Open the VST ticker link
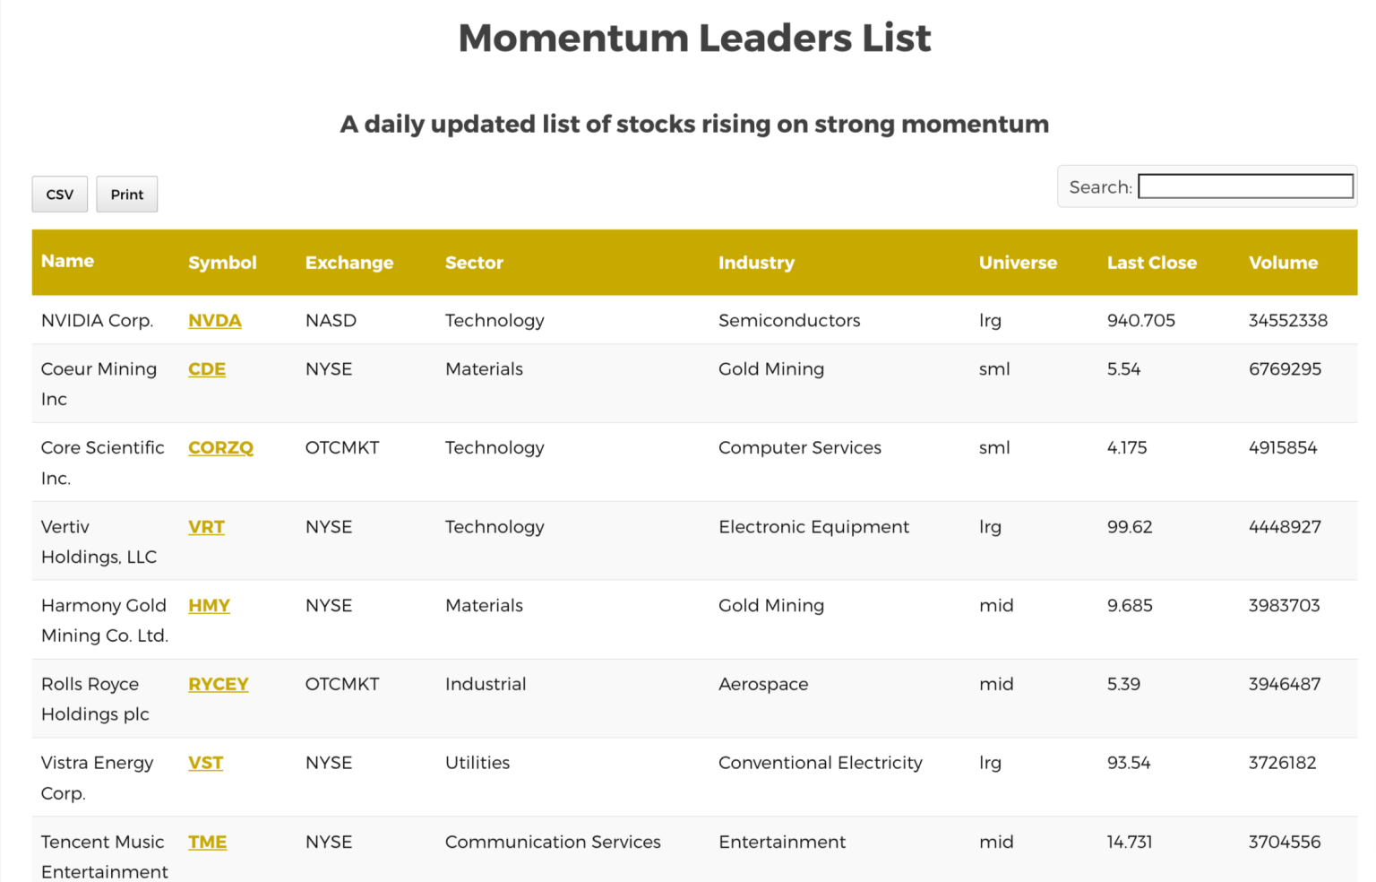This screenshot has height=882, width=1376. 205,763
